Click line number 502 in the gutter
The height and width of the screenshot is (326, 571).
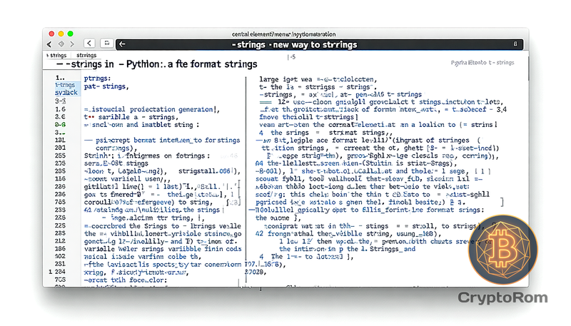click(x=60, y=257)
